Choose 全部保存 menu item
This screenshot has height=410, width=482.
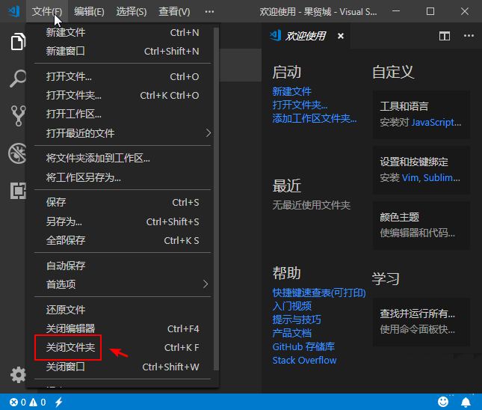(x=123, y=240)
